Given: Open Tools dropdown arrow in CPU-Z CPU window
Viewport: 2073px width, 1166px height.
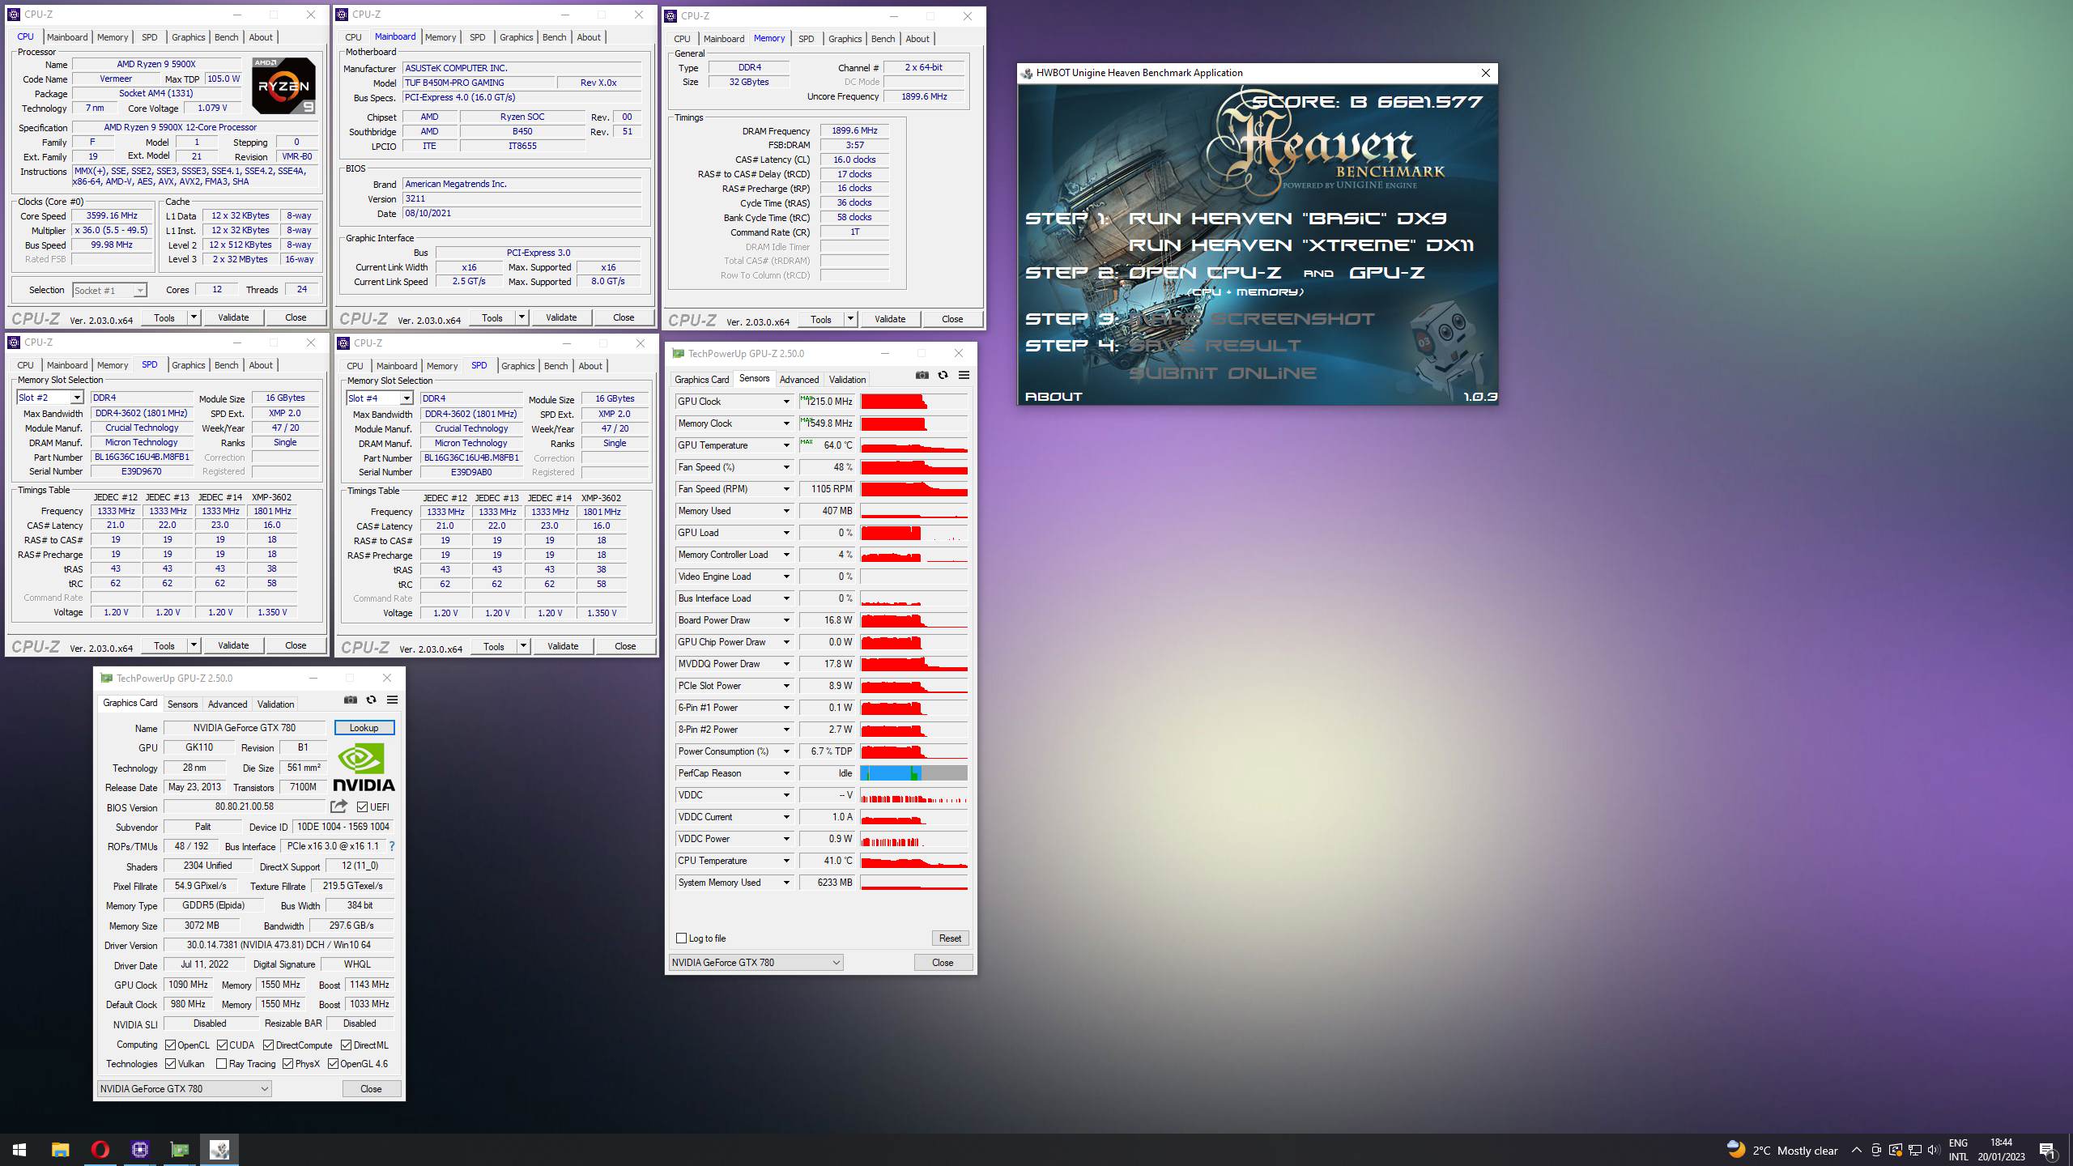Looking at the screenshot, I should click(x=194, y=317).
